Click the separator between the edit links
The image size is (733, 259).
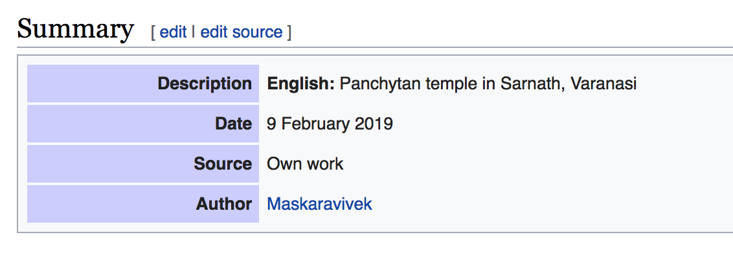(x=194, y=32)
